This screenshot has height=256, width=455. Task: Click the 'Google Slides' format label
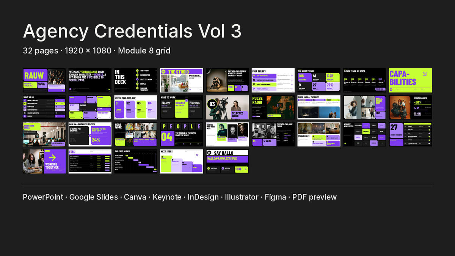94,197
